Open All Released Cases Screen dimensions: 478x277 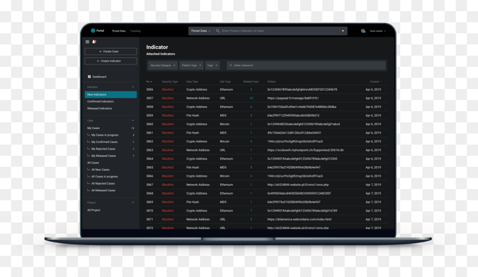click(103, 190)
